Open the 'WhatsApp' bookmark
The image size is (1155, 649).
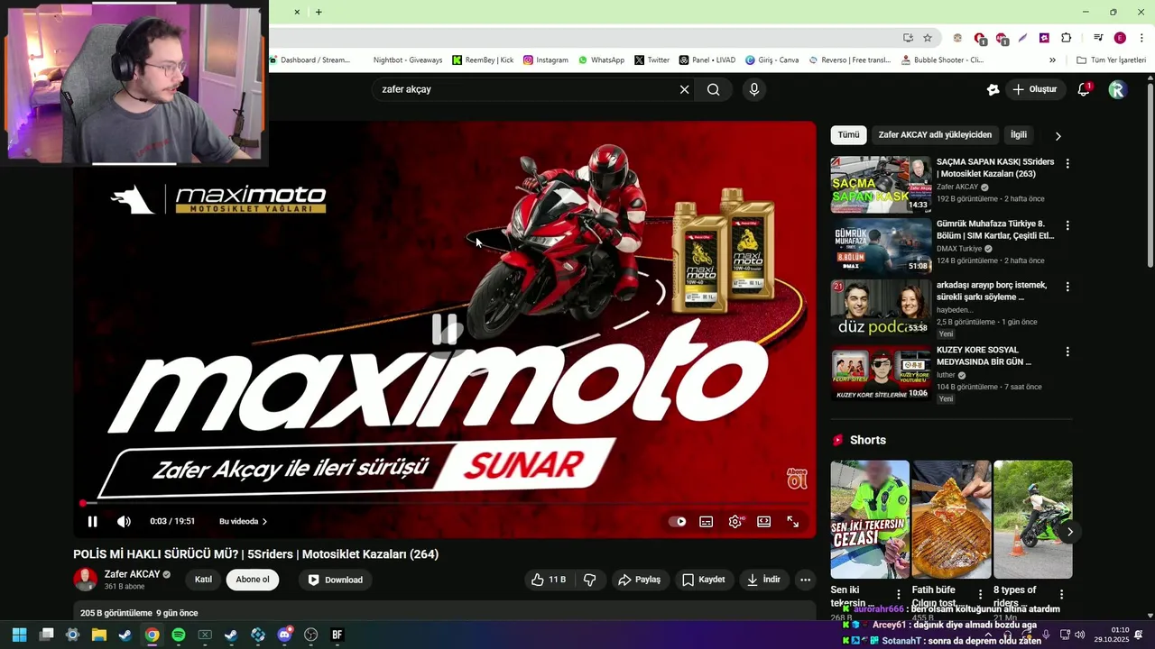(x=601, y=60)
